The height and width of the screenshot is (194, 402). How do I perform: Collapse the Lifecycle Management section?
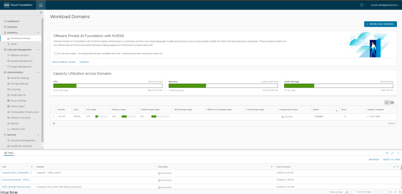point(38,49)
